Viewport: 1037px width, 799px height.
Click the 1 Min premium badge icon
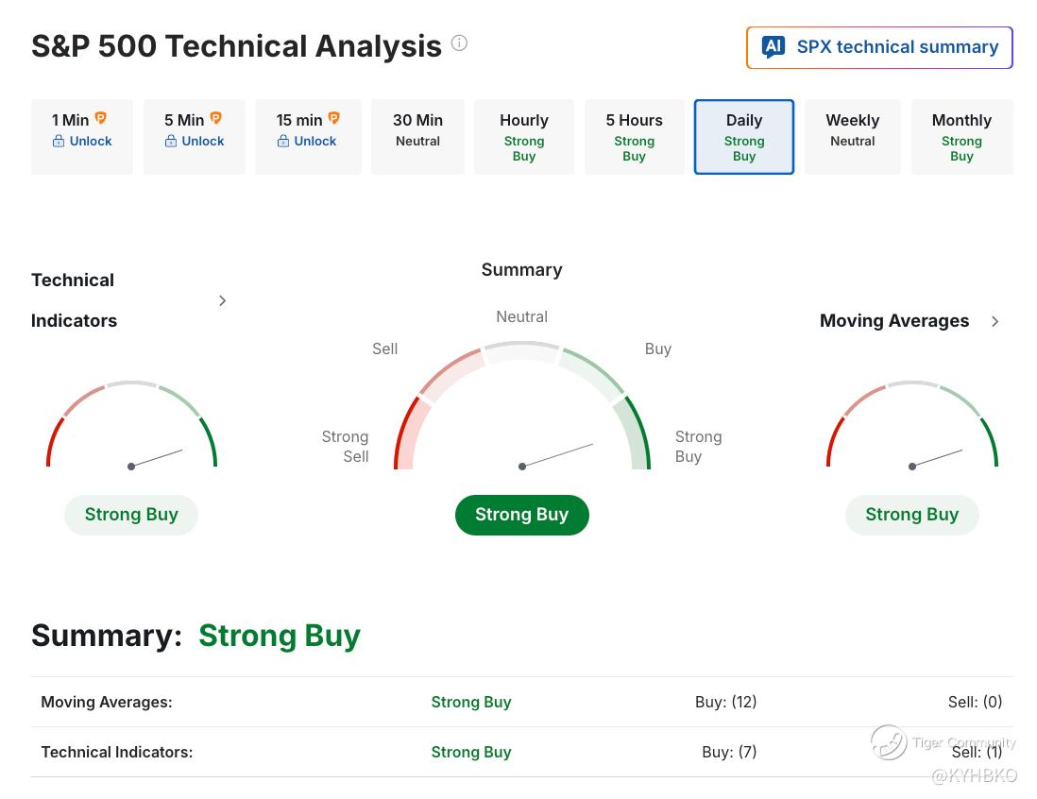pos(101,118)
